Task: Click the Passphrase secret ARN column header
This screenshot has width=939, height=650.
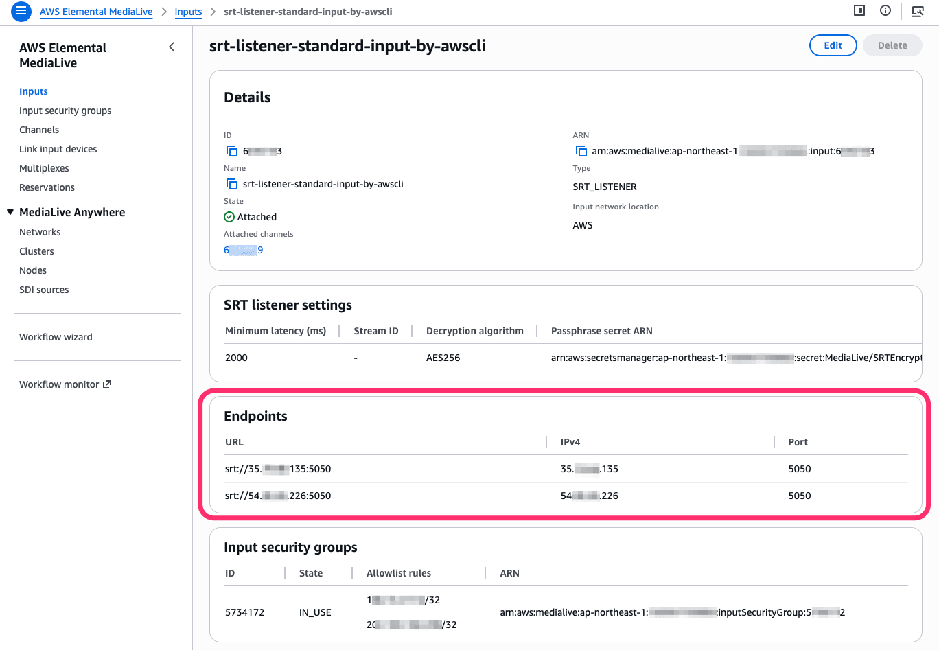Action: coord(602,331)
